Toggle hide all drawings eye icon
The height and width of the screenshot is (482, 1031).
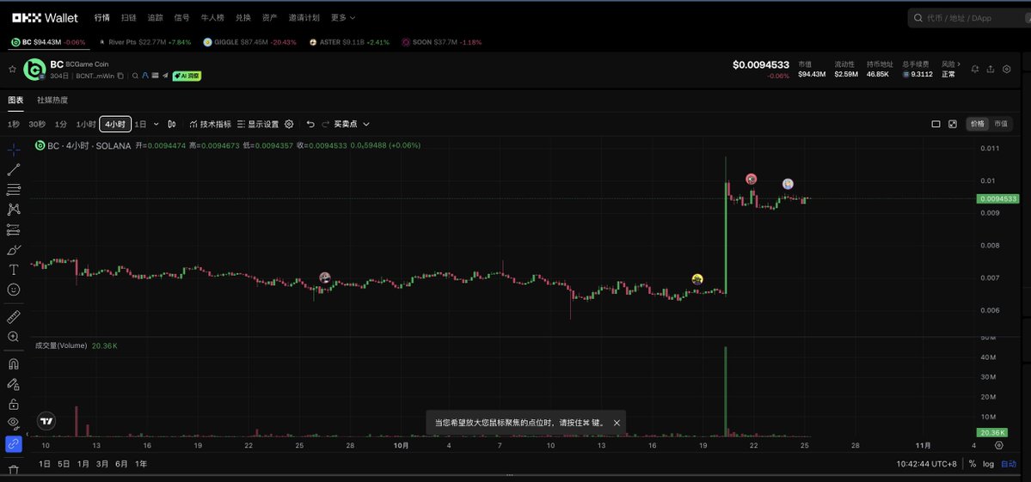[13, 423]
